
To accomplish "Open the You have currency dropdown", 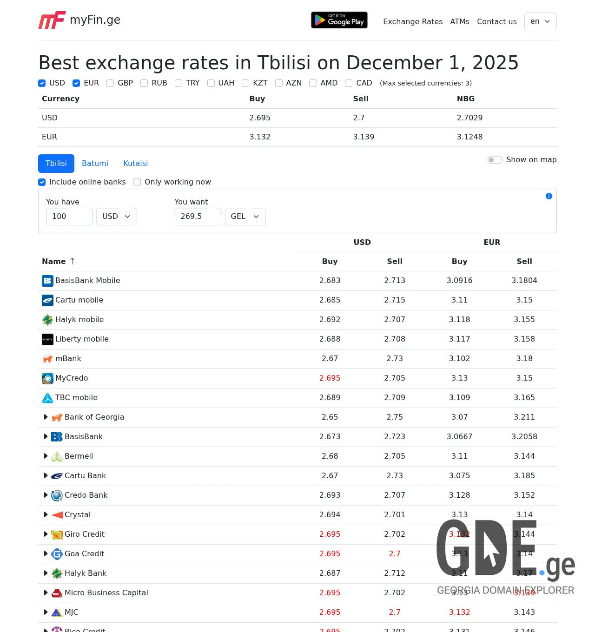I will click(116, 217).
